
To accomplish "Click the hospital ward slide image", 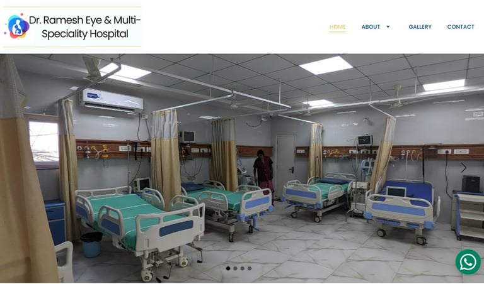I will (x=242, y=168).
